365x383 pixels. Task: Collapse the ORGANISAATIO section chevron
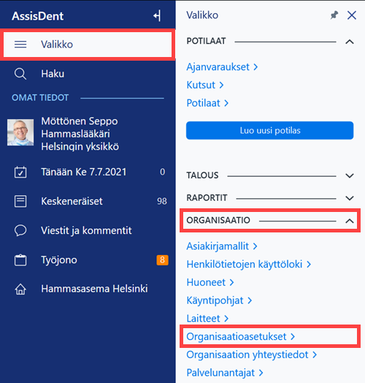(350, 221)
